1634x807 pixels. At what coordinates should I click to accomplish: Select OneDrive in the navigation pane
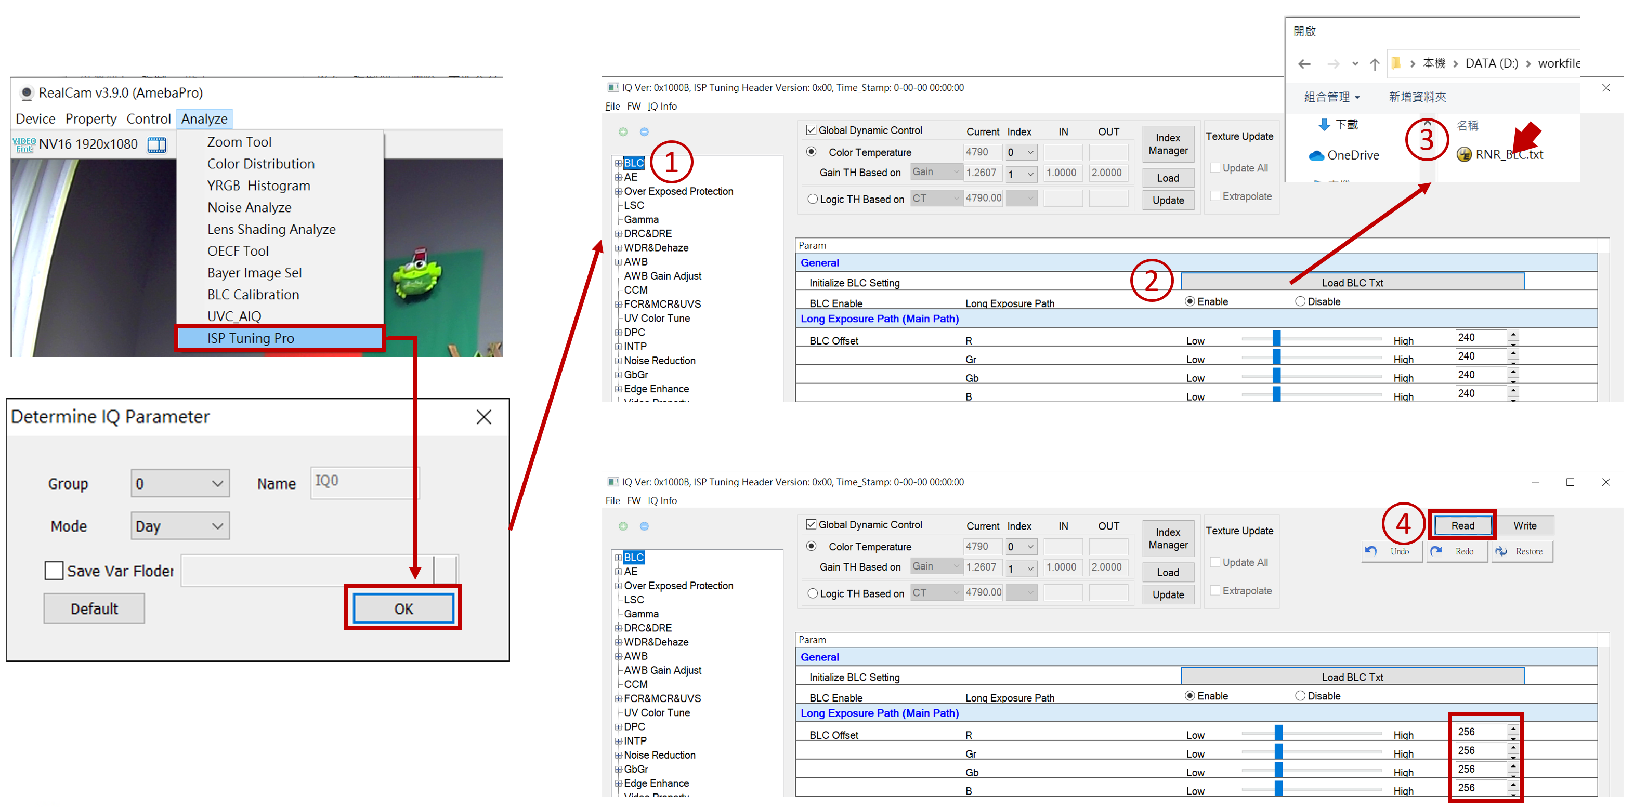(1352, 155)
